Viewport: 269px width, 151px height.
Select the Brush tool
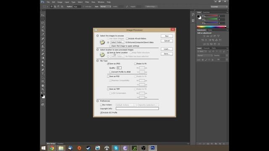click(x=43, y=42)
